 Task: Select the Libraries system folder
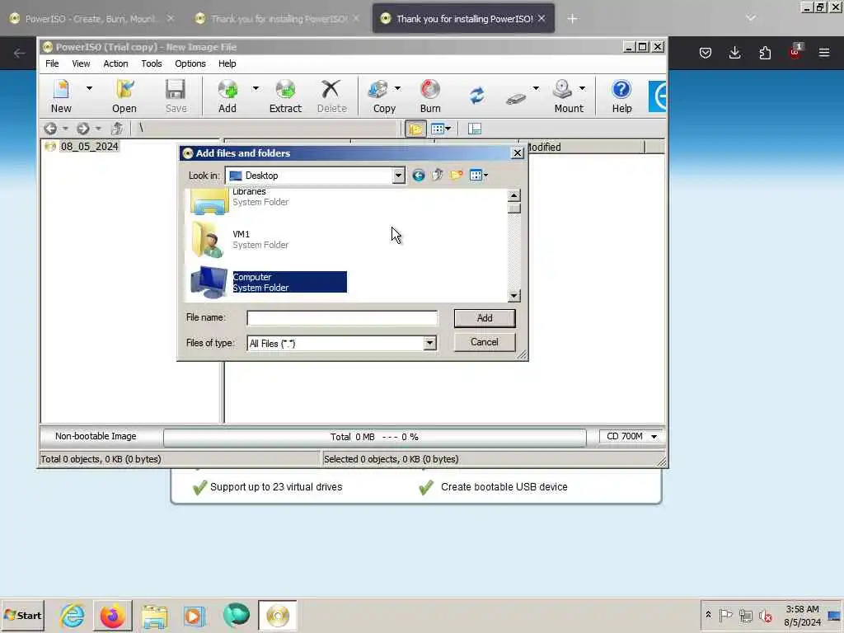(239, 199)
